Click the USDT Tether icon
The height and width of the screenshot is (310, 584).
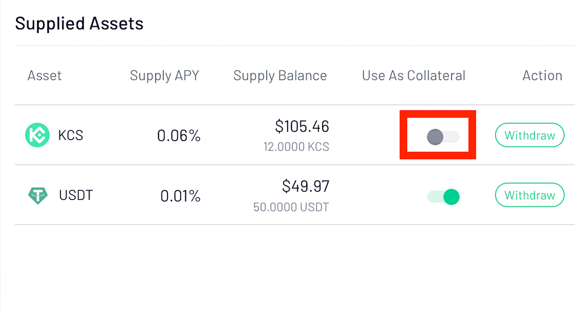click(38, 196)
